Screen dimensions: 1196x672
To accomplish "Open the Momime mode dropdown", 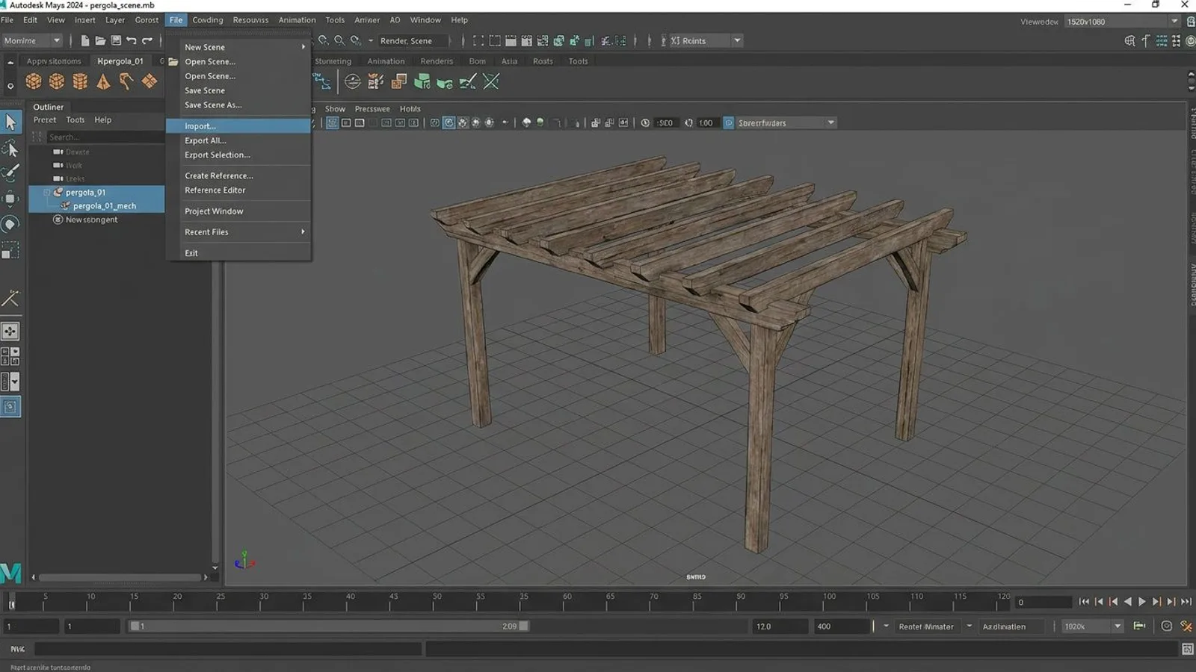I will (32, 41).
